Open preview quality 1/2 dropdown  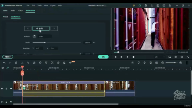click(x=160, y=57)
